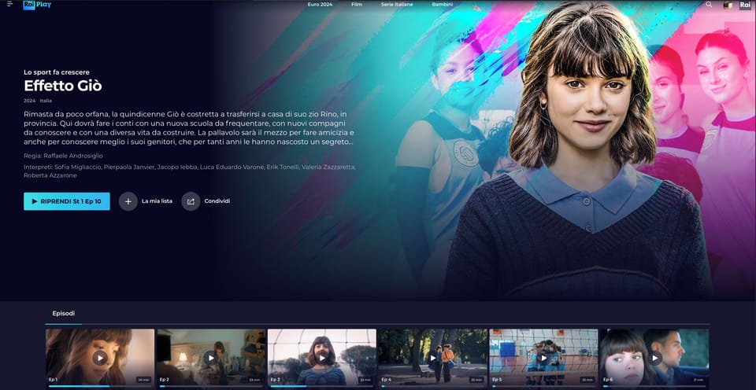Click the Ep 2 progress bar

coord(211,385)
